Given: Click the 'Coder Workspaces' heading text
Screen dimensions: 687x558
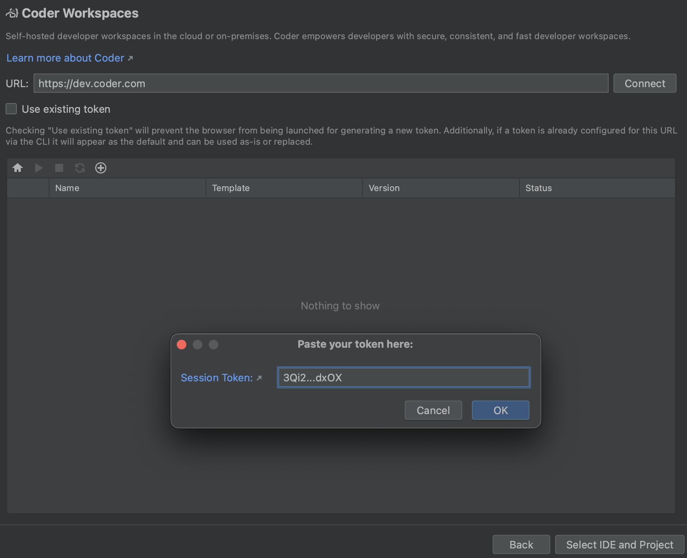Looking at the screenshot, I should (80, 13).
